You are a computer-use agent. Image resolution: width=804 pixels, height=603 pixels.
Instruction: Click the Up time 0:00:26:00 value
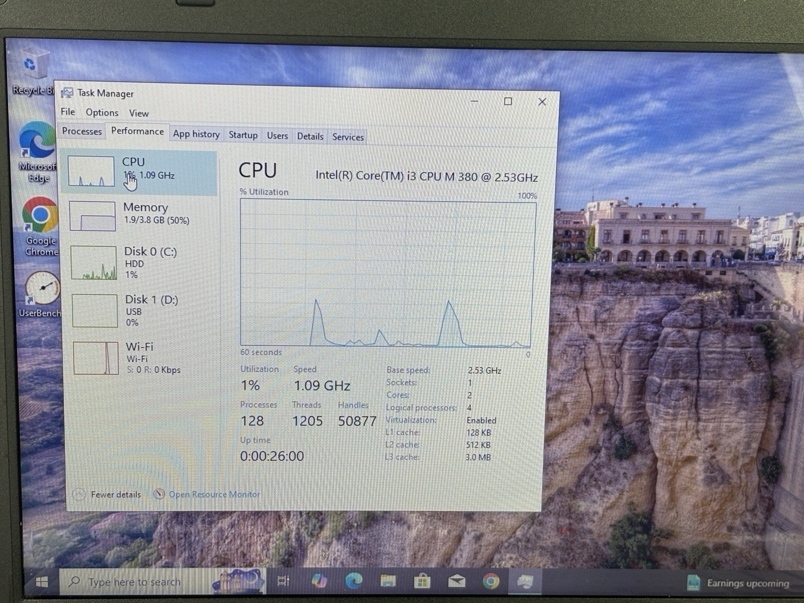click(272, 456)
